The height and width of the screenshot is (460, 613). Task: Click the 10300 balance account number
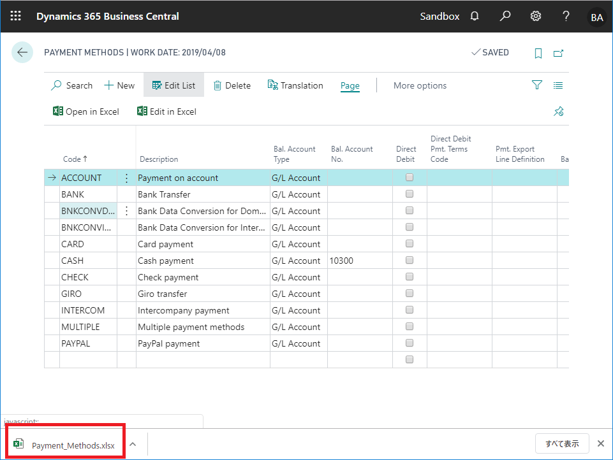tap(341, 261)
